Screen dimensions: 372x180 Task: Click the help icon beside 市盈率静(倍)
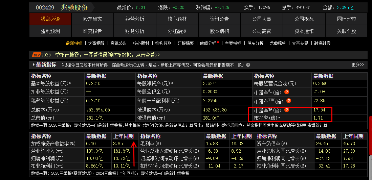[x=287, y=110]
